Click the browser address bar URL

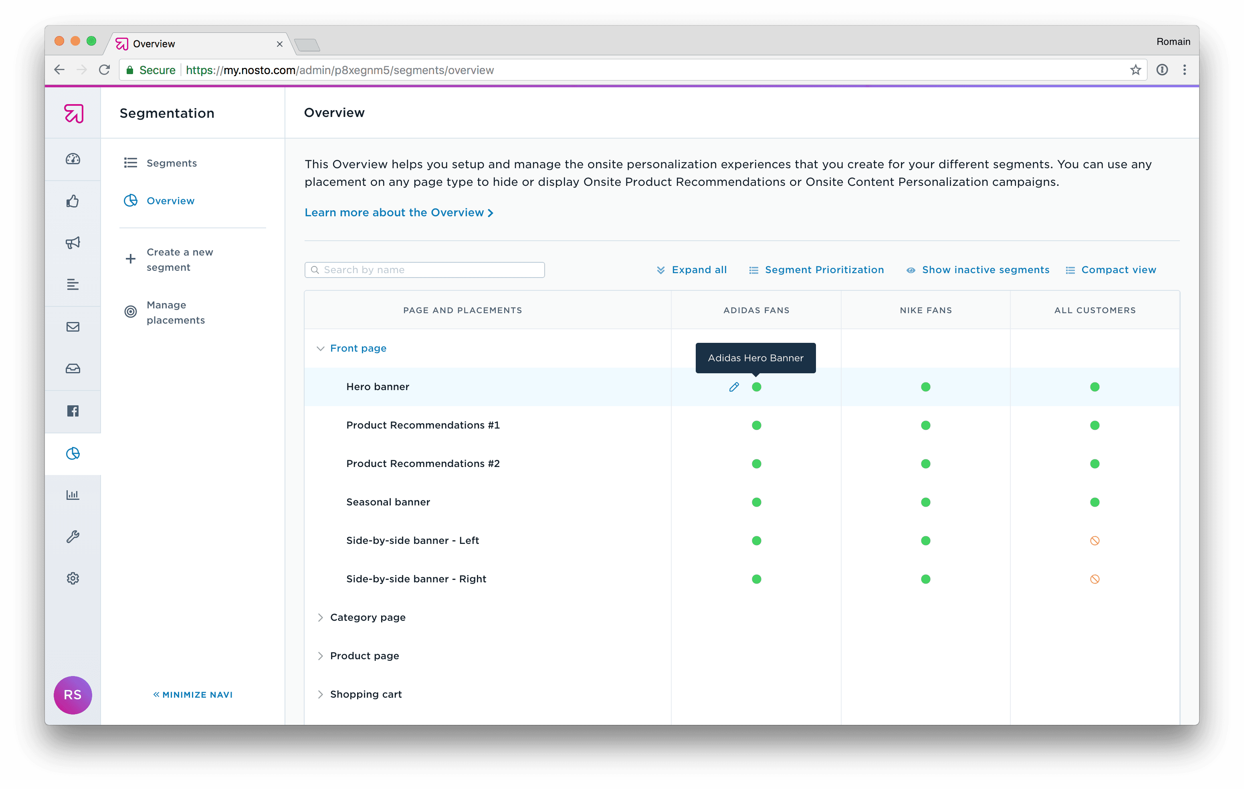(x=339, y=70)
